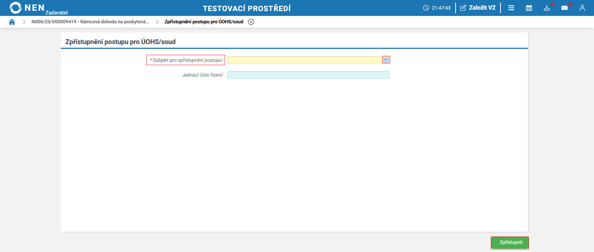Go to the home breadcrumb icon
The width and height of the screenshot is (594, 252).
[12, 22]
